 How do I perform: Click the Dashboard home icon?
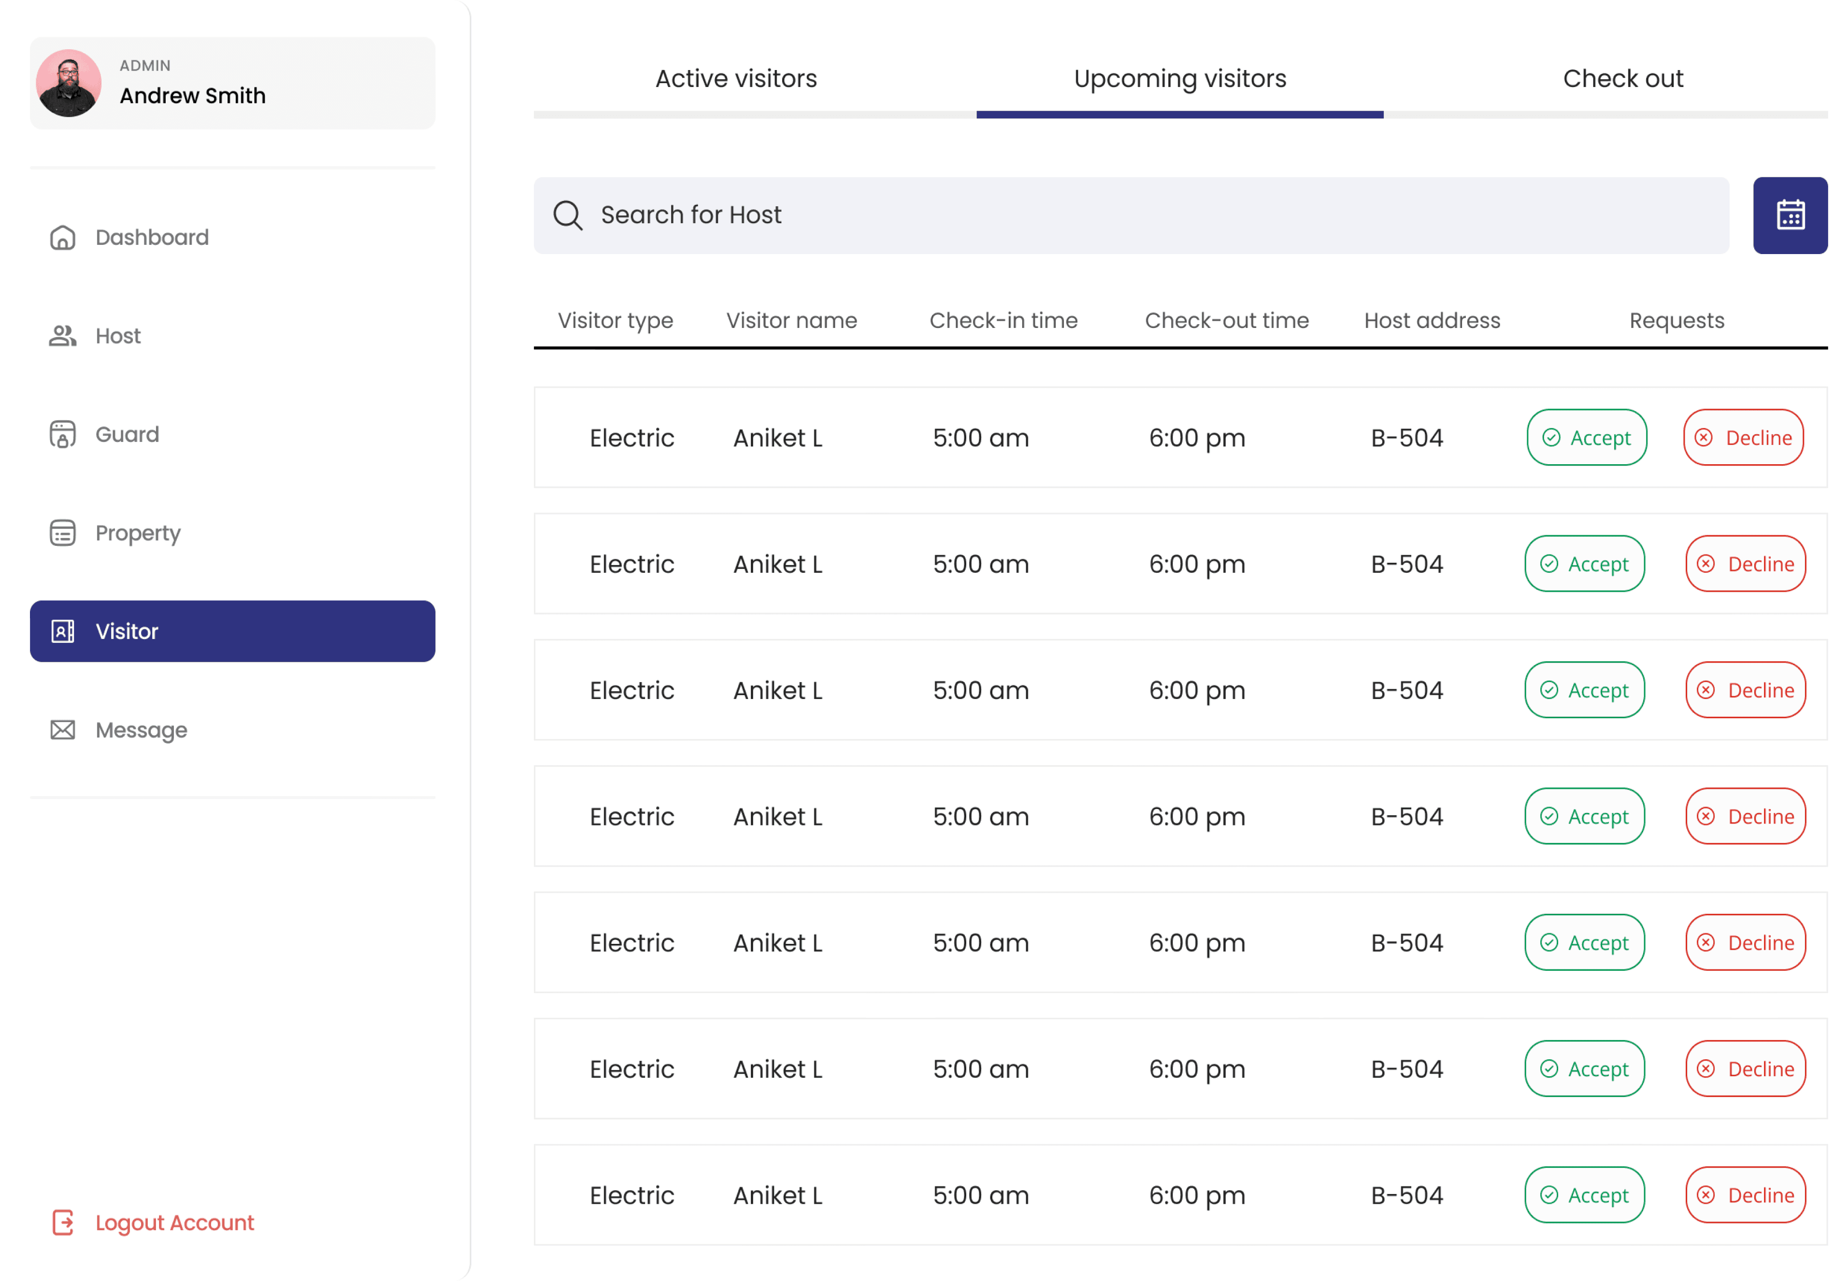62,238
